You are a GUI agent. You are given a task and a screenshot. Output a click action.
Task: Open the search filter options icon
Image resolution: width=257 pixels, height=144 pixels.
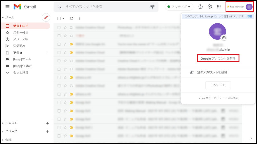click(152, 7)
